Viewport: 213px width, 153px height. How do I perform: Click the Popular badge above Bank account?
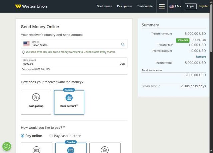point(69,90)
